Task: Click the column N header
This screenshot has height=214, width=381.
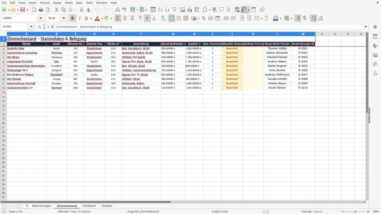Action: [322, 34]
